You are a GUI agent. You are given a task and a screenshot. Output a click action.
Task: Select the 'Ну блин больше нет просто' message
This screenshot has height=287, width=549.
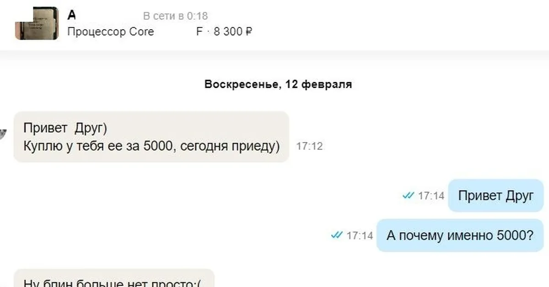click(114, 278)
